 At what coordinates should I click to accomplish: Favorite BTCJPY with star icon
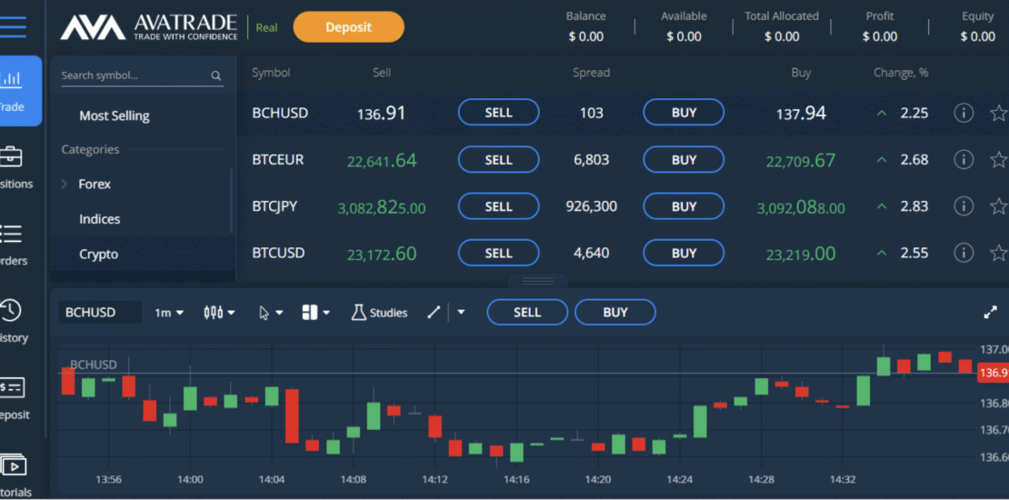point(999,206)
